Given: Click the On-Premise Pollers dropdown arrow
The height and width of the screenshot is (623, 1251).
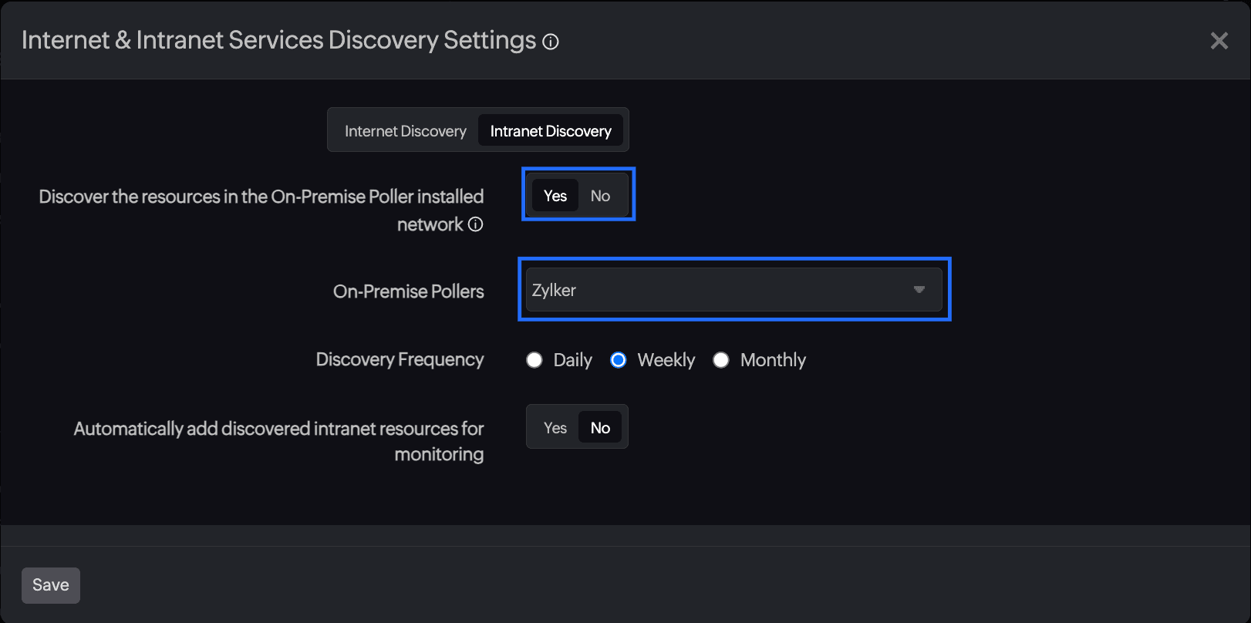Looking at the screenshot, I should (919, 290).
